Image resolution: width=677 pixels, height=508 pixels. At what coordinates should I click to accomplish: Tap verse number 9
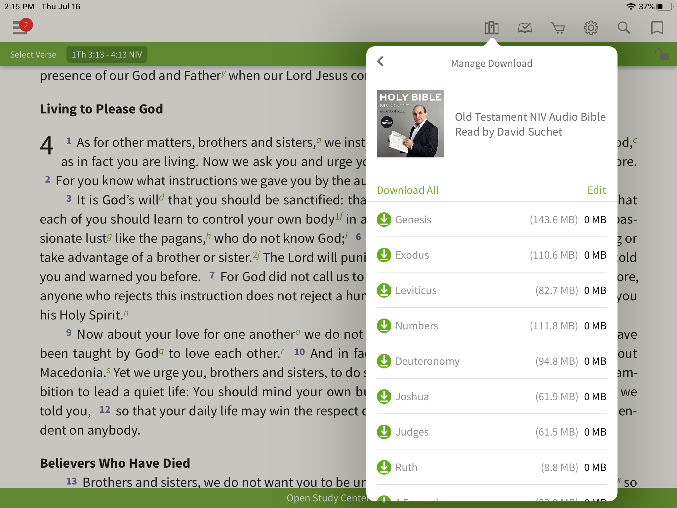(x=69, y=332)
